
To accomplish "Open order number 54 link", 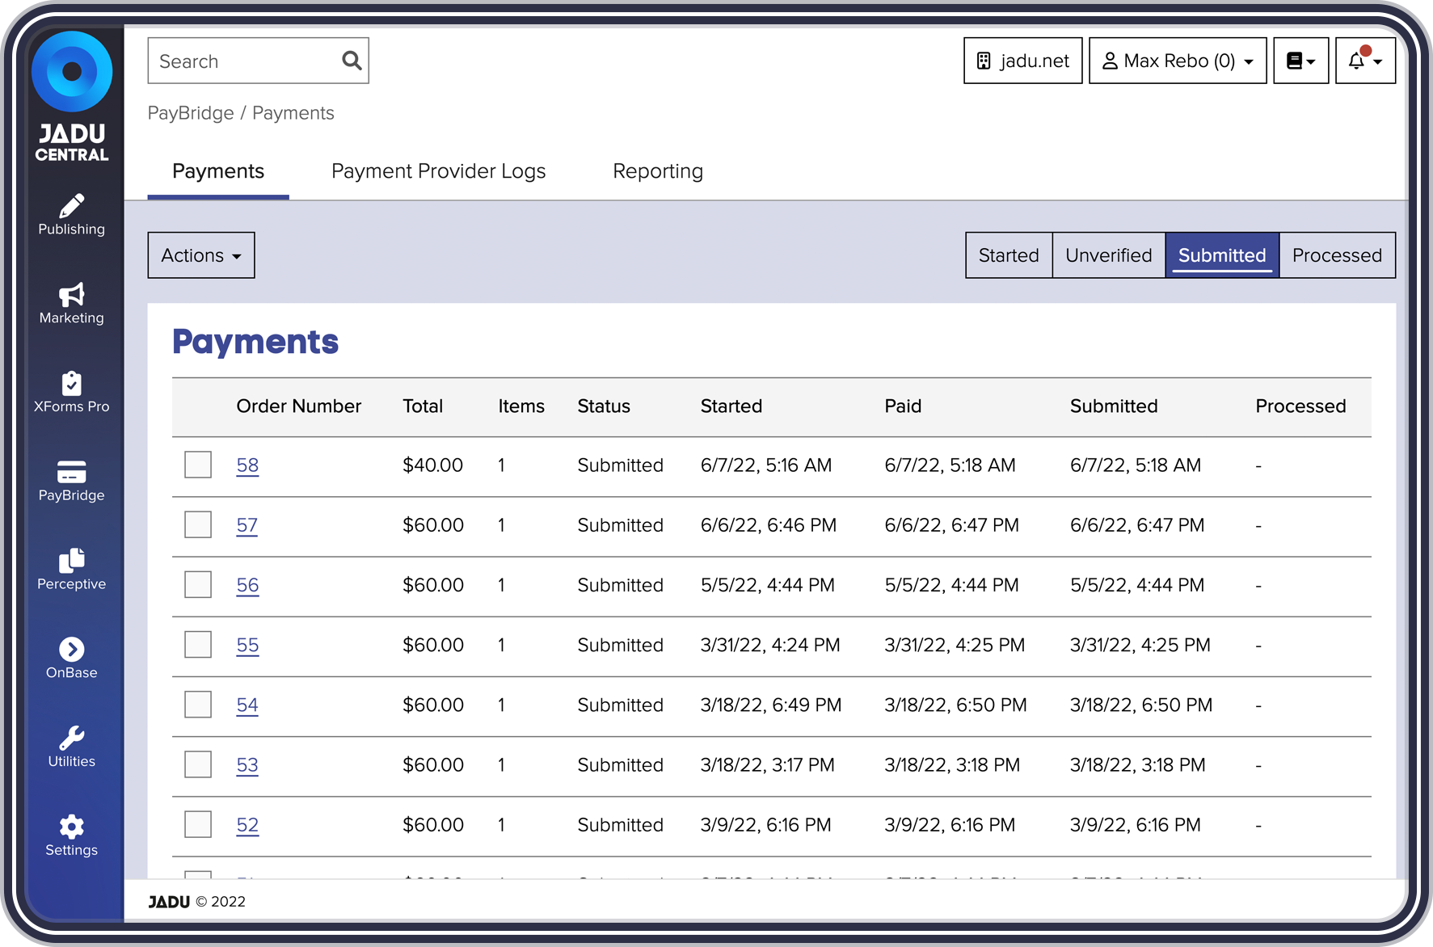I will point(247,705).
